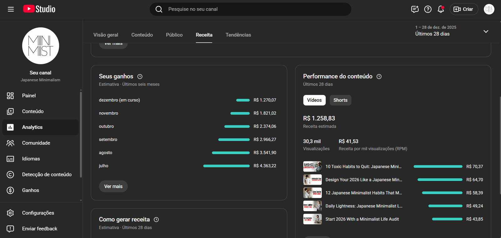This screenshot has height=238, width=501.
Task: Switch to the Visão geral tab
Action: [x=106, y=35]
